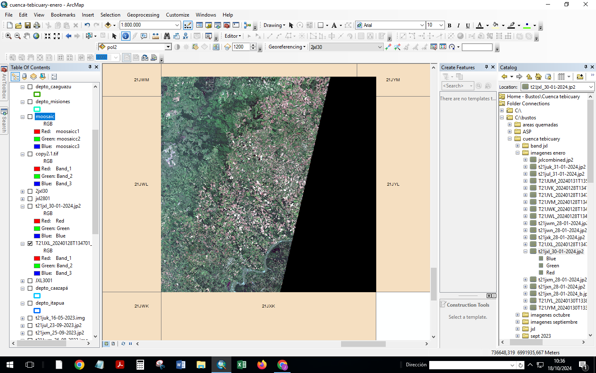Activate the Identify tool
Screen dimensions: 596x373
125,36
